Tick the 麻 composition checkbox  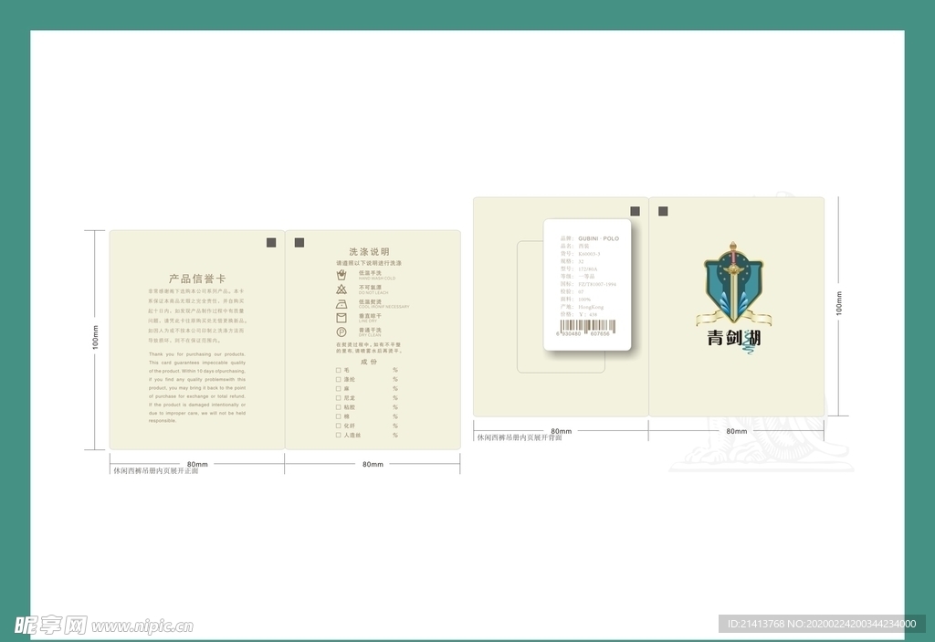338,389
